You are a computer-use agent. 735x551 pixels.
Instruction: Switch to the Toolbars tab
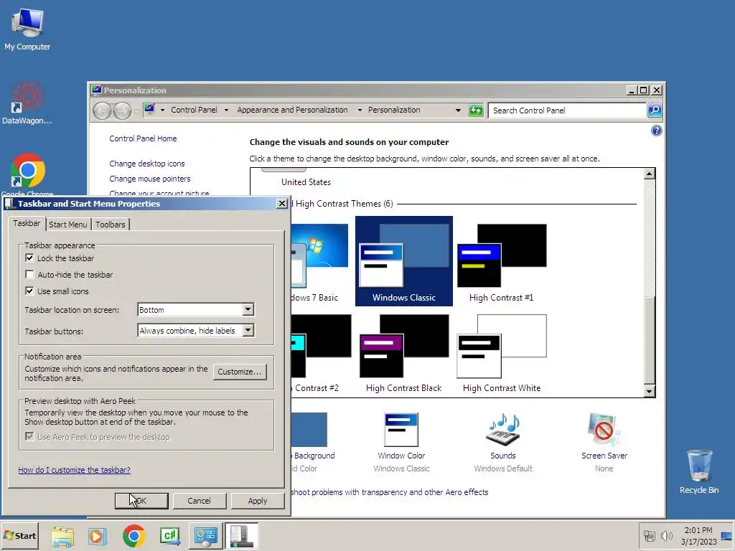pyautogui.click(x=110, y=225)
